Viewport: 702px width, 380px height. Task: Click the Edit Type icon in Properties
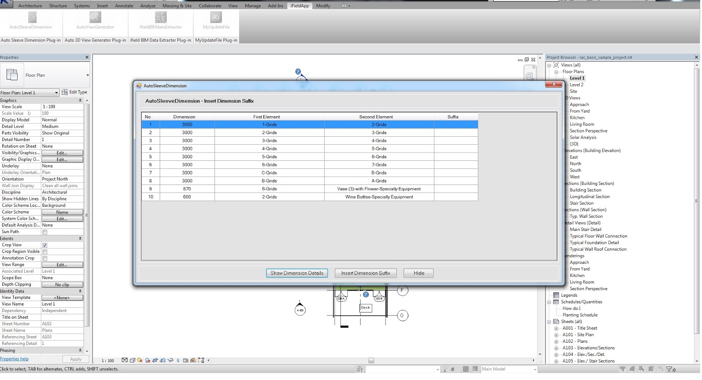click(65, 92)
